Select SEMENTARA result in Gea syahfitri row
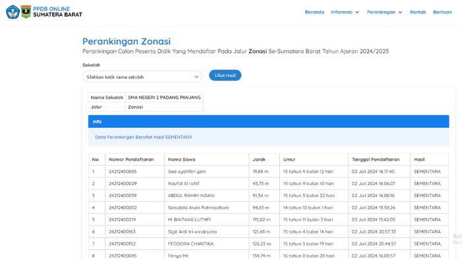 (x=427, y=171)
